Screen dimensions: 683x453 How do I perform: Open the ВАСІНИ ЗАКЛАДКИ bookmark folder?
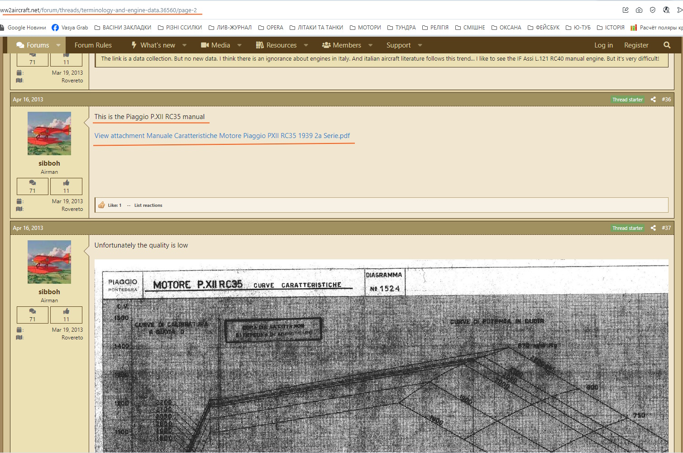pos(123,28)
